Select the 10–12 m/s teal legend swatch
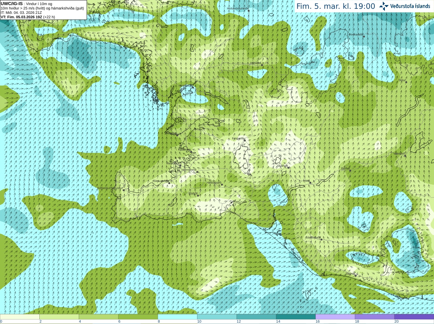 217,317
